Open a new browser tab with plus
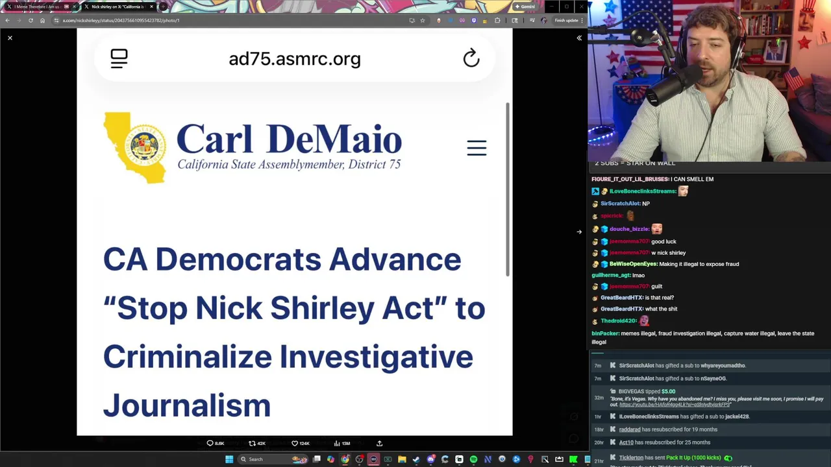Viewport: 831px width, 467px height. click(162, 6)
